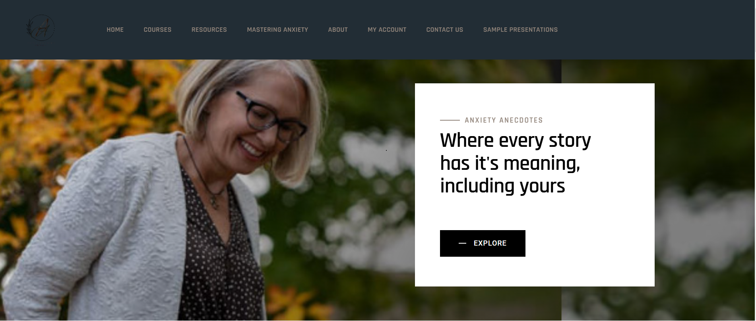This screenshot has width=756, height=321.
Task: Click the woman's dark-framed glasses
Action: [271, 117]
